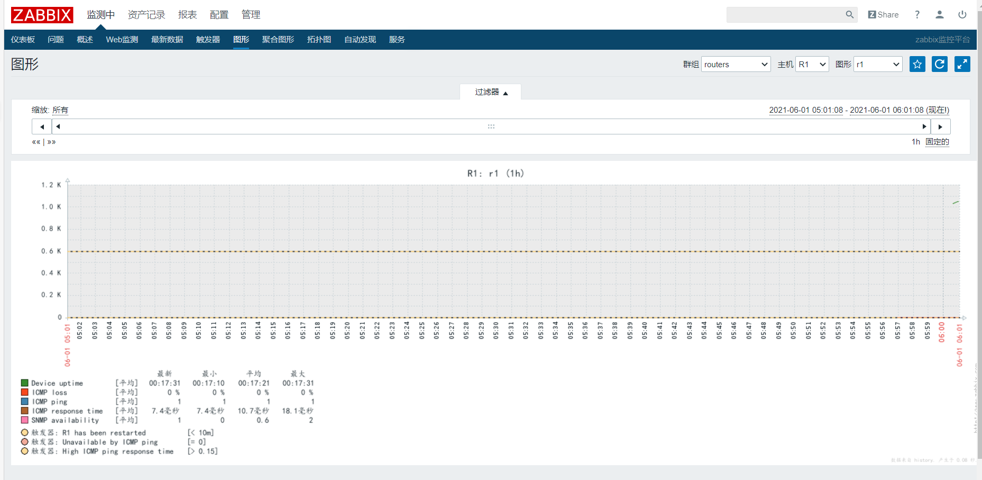This screenshot has width=982, height=480.
Task: Click the 固定的 time link
Action: 937,142
